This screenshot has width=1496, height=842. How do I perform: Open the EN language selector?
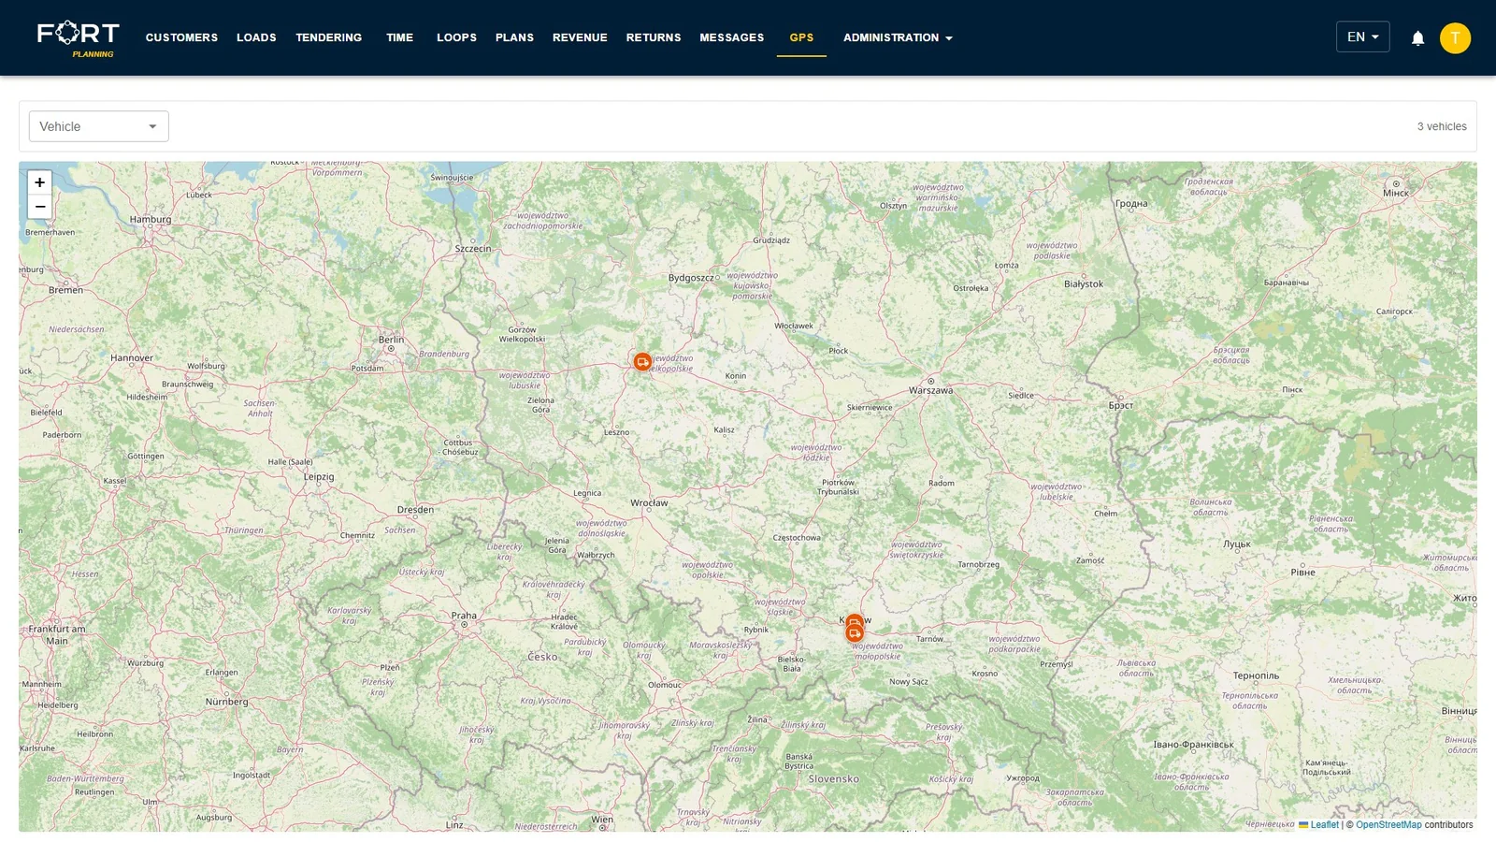[1362, 37]
